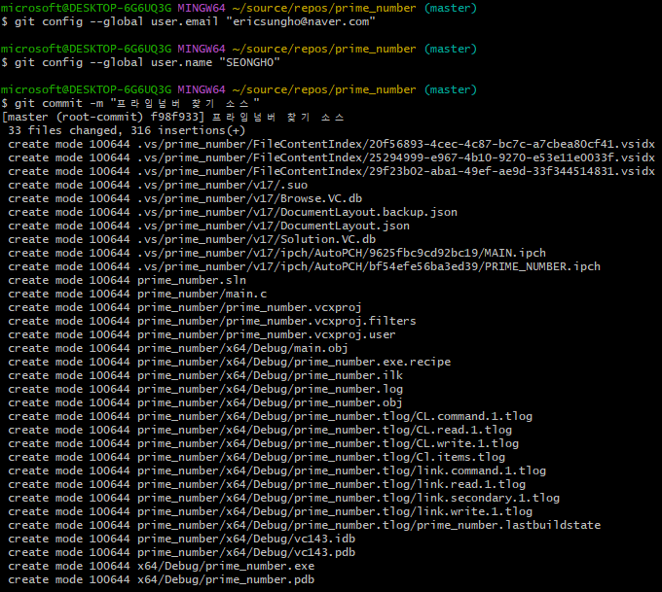
Task: Click the email "ericsungho@naver.com" text
Action: 301,21
